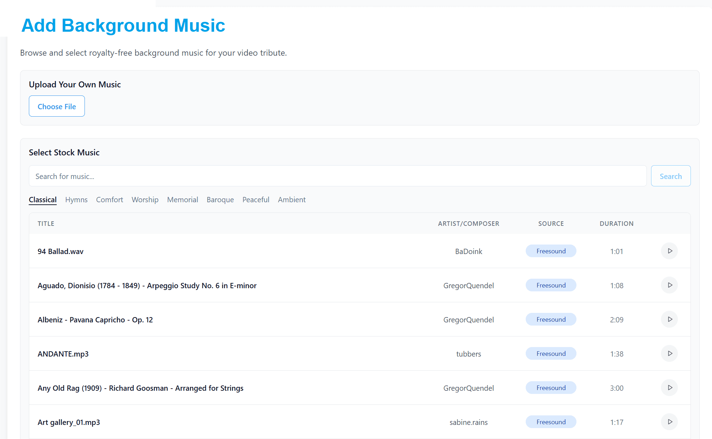This screenshot has width=712, height=439.
Task: Play Any Old Rag preview
Action: point(669,388)
